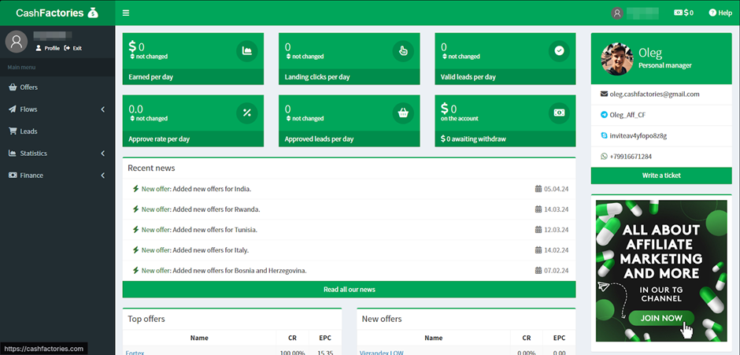Click the Write a ticket button
The width and height of the screenshot is (740, 355).
tap(660, 175)
